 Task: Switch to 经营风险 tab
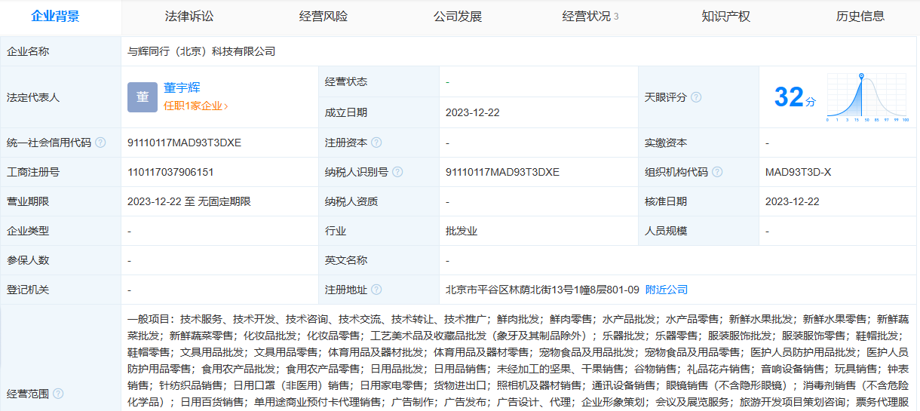324,16
